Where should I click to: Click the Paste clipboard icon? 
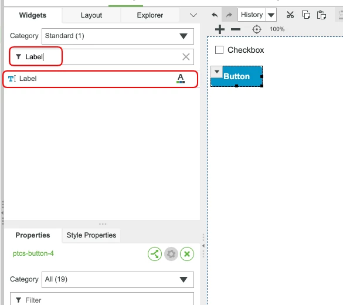[321, 15]
